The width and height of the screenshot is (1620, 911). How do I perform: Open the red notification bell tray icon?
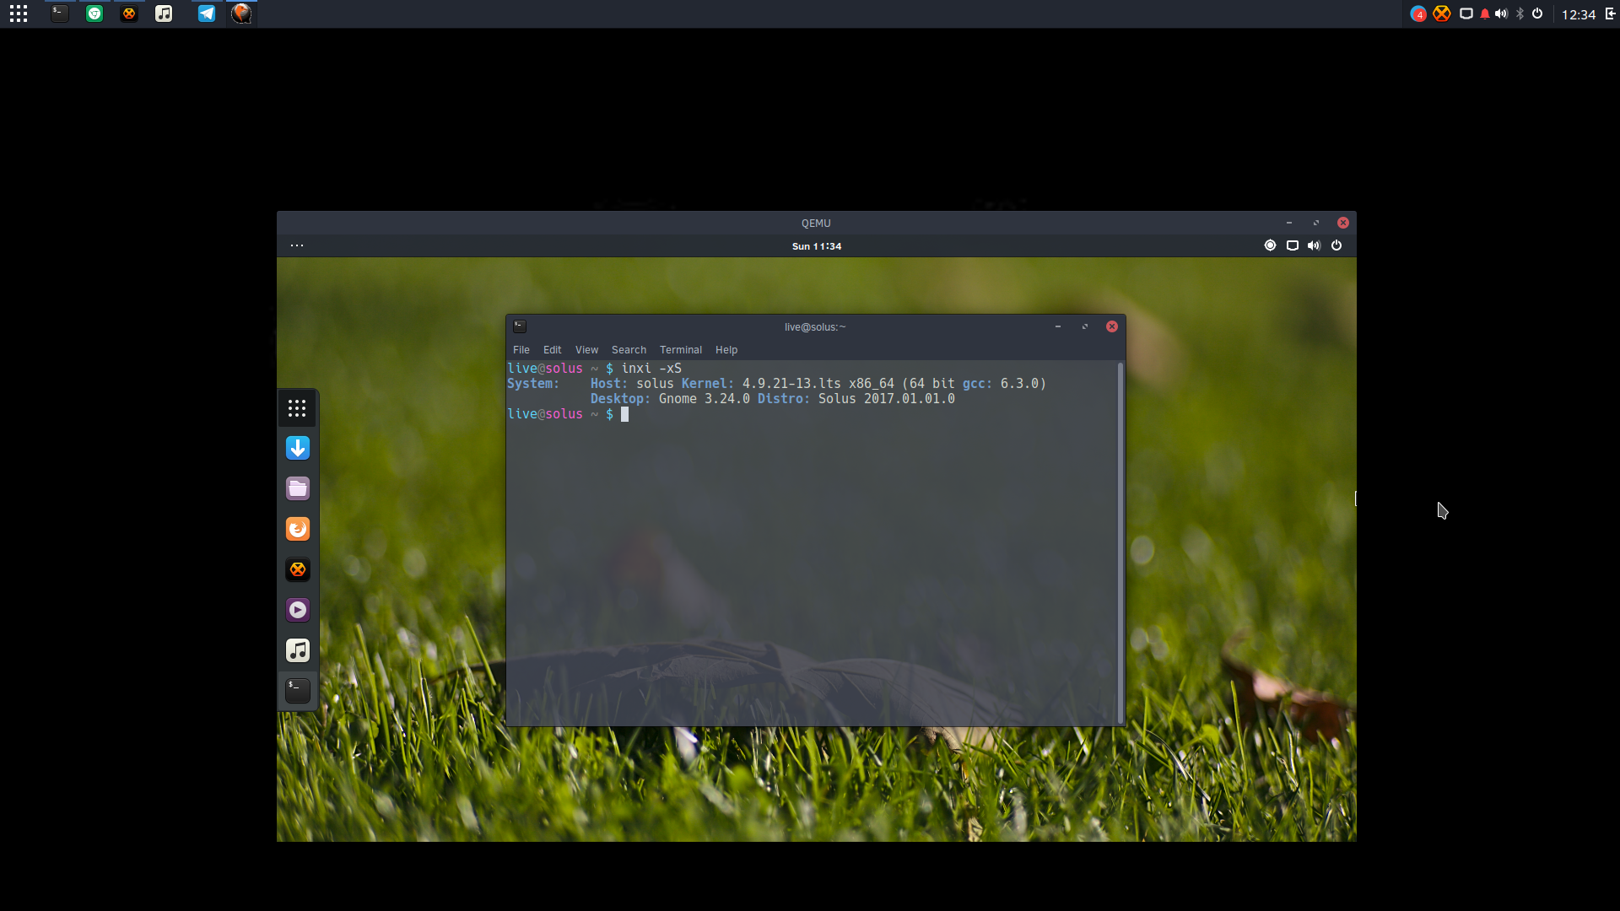coord(1485,13)
